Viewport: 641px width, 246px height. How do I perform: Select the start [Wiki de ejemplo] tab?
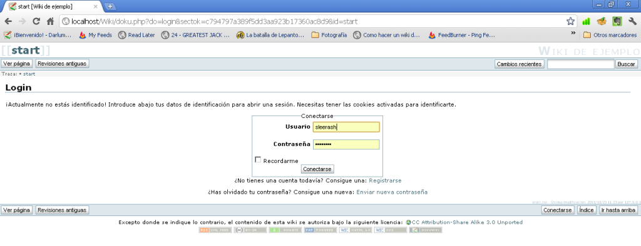coord(51,6)
